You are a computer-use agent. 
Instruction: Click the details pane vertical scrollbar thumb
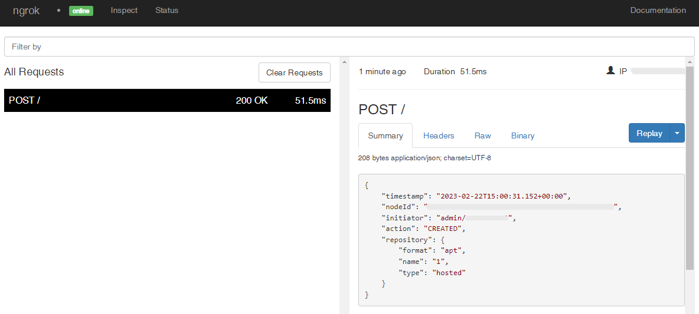click(690, 168)
